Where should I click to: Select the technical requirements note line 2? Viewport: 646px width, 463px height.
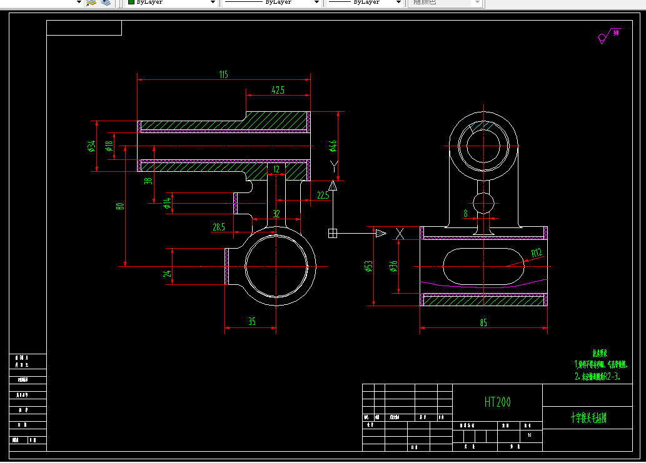[x=597, y=377]
